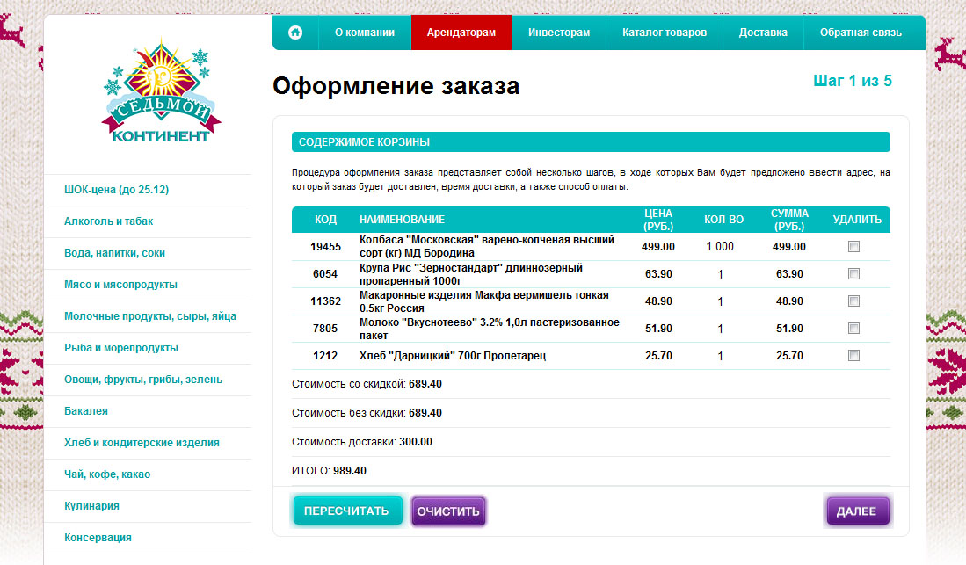Proceed with the Далее button
This screenshot has height=565, width=966.
pyautogui.click(x=856, y=511)
